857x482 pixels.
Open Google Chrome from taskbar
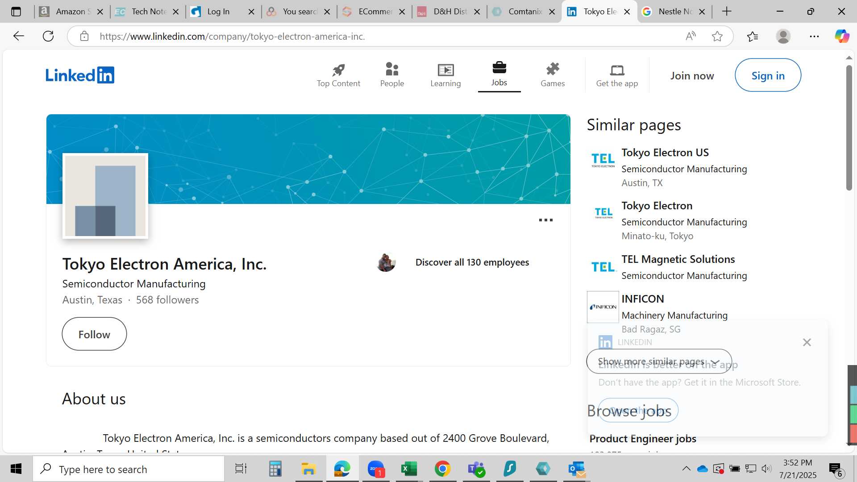pyautogui.click(x=442, y=469)
